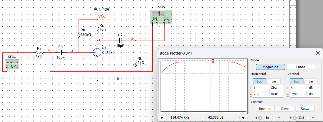Select the Rb 620kΩ resistor symbol
The height and width of the screenshot is (122, 323).
(79, 35)
